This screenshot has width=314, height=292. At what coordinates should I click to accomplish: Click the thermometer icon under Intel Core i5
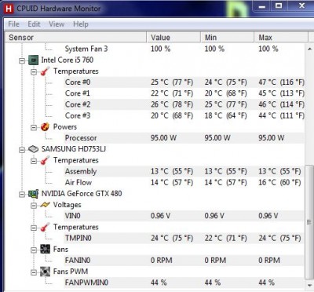[45, 71]
